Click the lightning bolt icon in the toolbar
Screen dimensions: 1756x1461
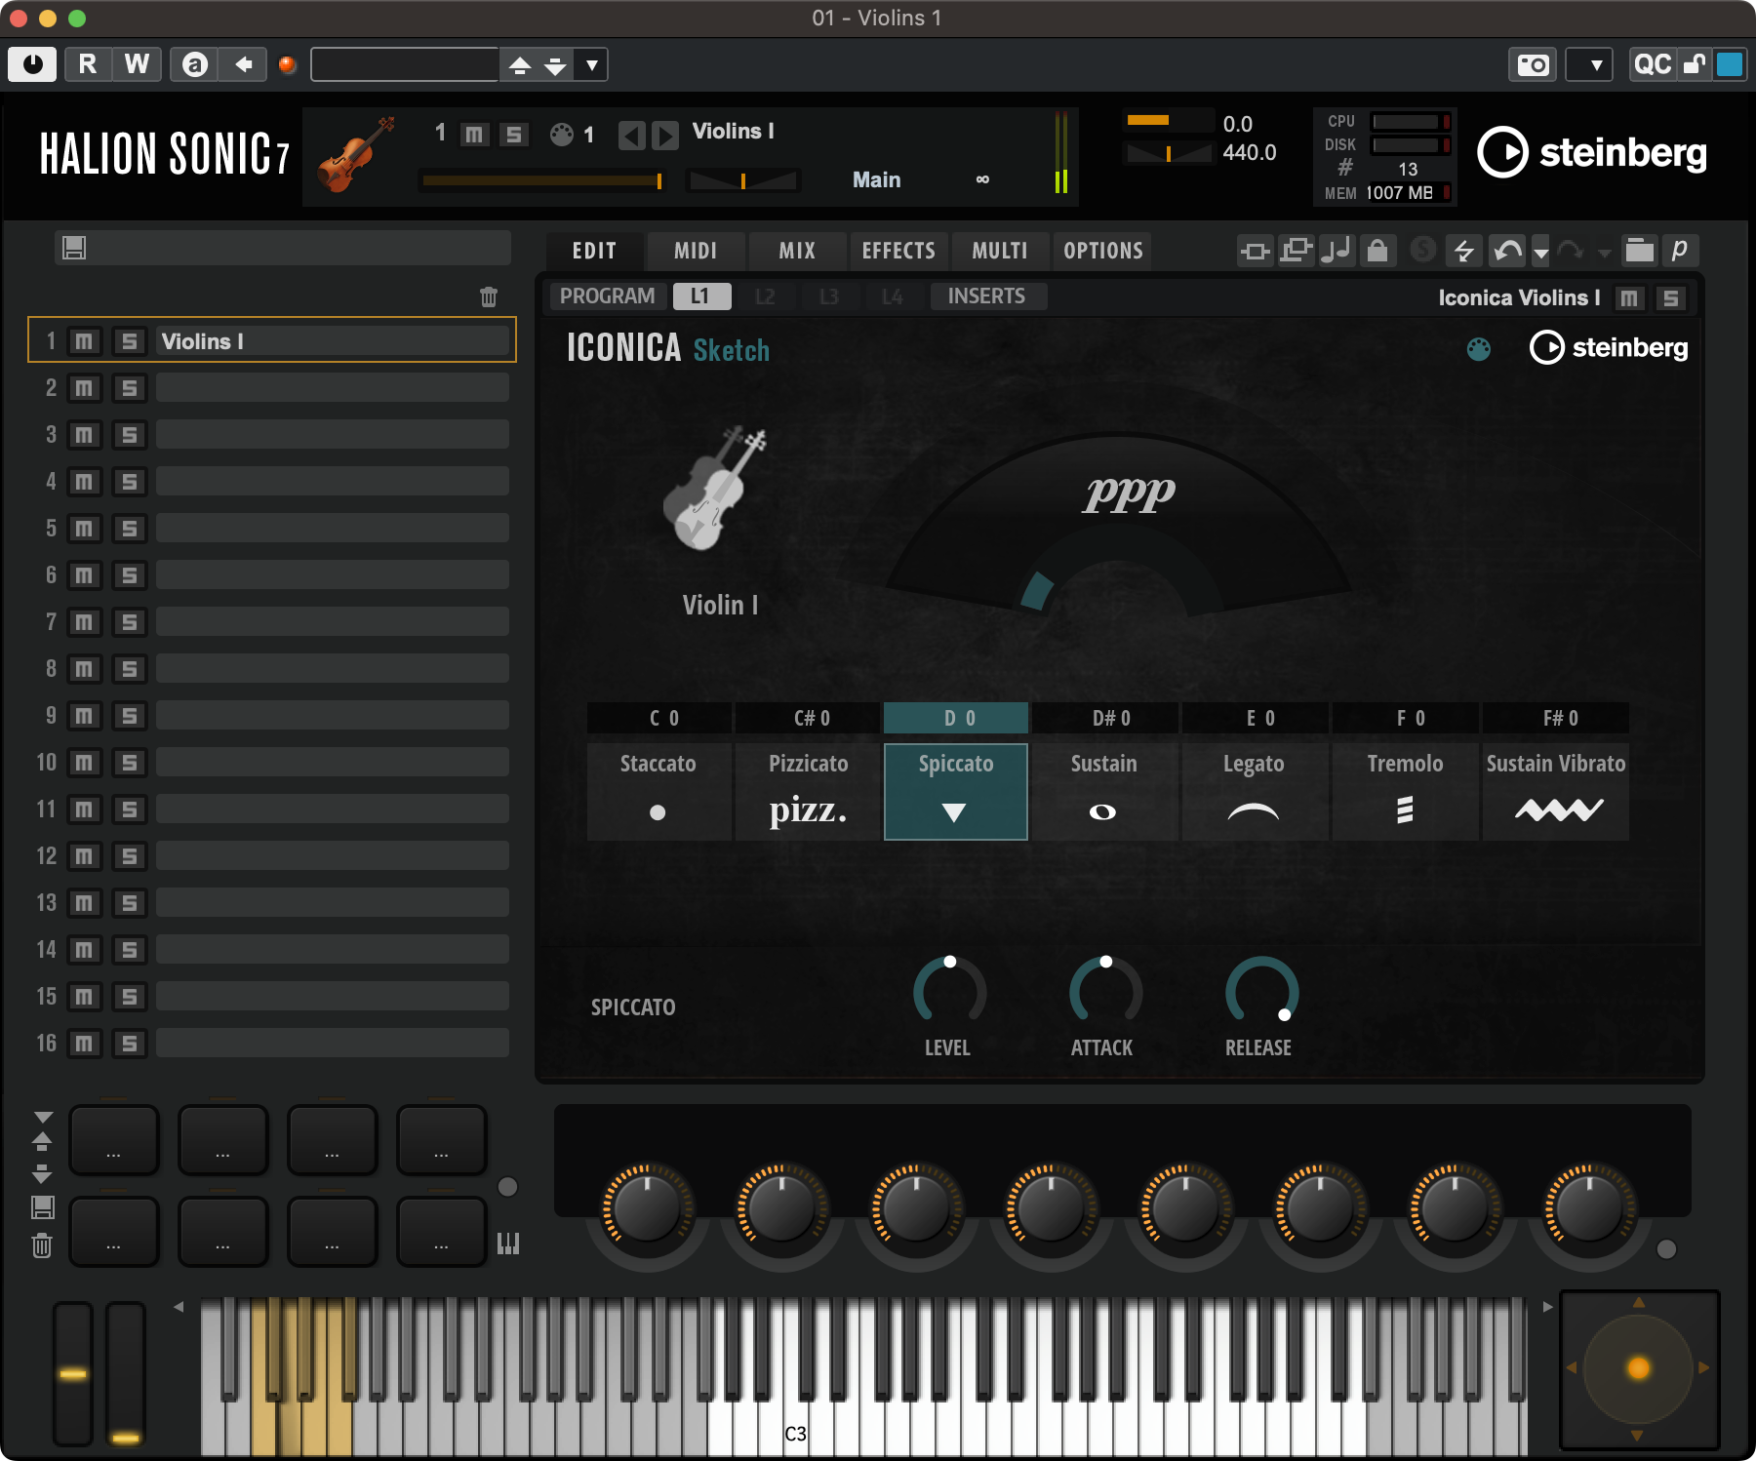point(1463,251)
